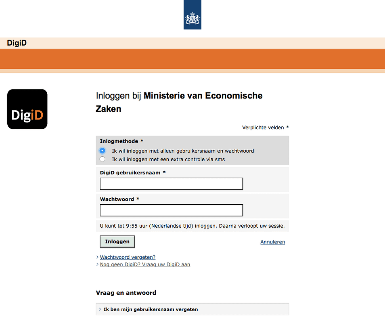Open the 'Wachtwoord vergeten?' link
This screenshot has height=323, width=385.
tap(128, 257)
